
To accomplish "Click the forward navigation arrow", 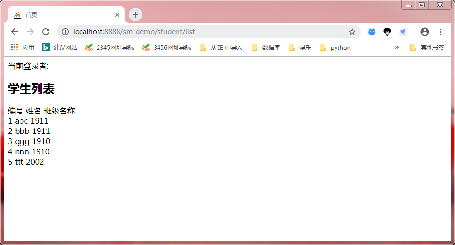I will point(30,32).
